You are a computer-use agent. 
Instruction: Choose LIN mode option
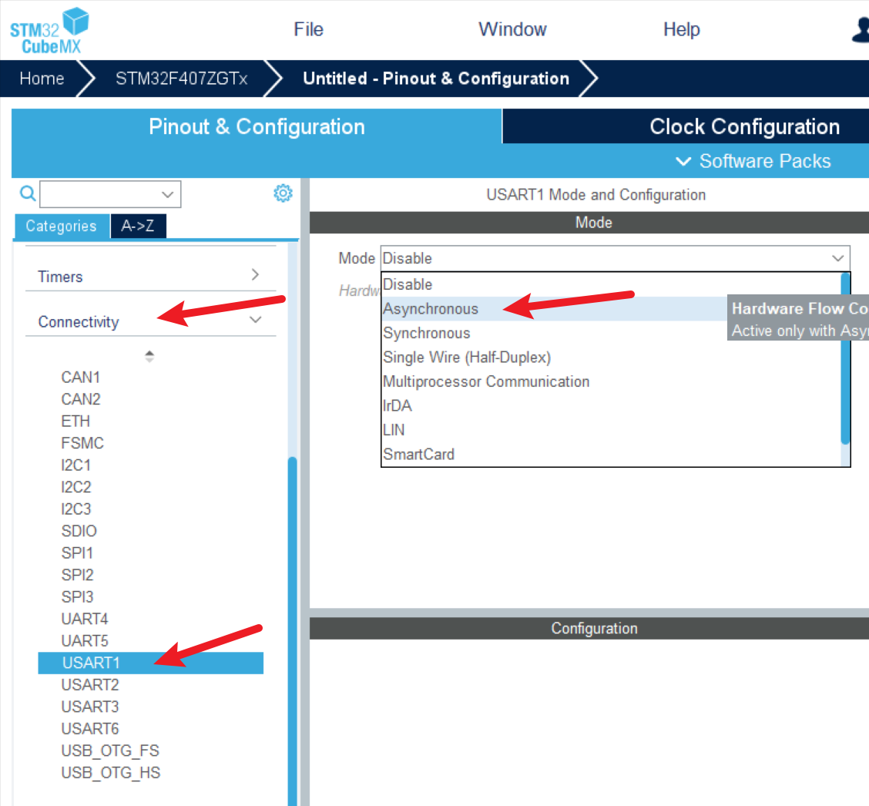pyautogui.click(x=611, y=430)
